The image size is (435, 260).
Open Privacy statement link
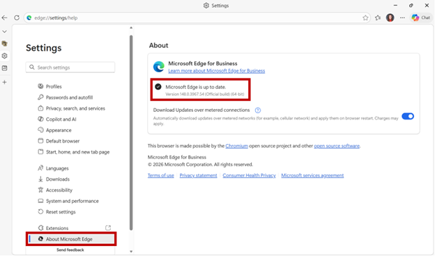tap(198, 175)
